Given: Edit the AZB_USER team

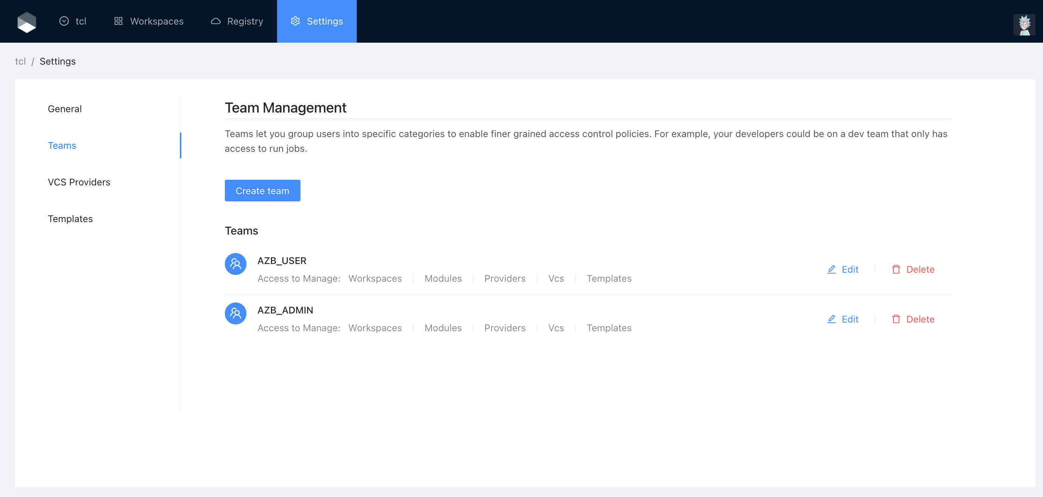Looking at the screenshot, I should coord(843,269).
